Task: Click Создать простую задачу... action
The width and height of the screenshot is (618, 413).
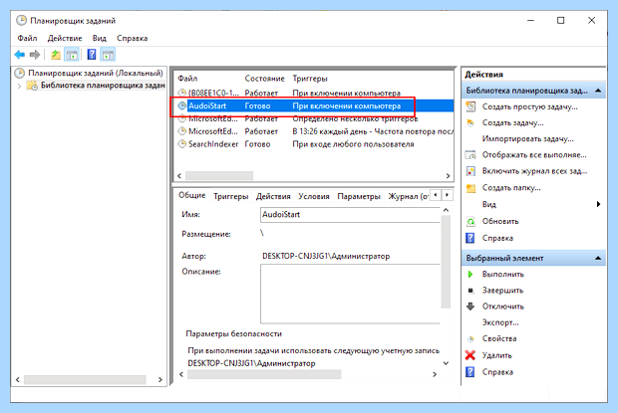Action: (x=529, y=107)
